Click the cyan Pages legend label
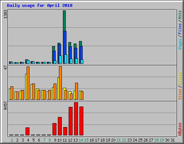This screenshot has height=144, width=184. coord(180,44)
